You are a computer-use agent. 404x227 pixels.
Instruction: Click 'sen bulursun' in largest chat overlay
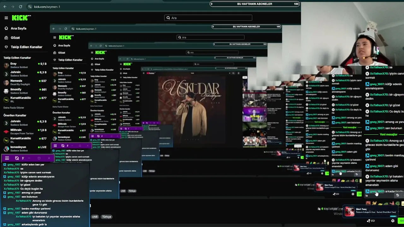point(30,197)
